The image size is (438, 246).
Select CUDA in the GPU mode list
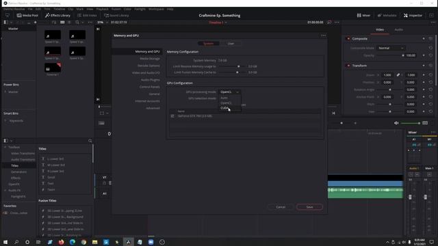click(x=229, y=108)
